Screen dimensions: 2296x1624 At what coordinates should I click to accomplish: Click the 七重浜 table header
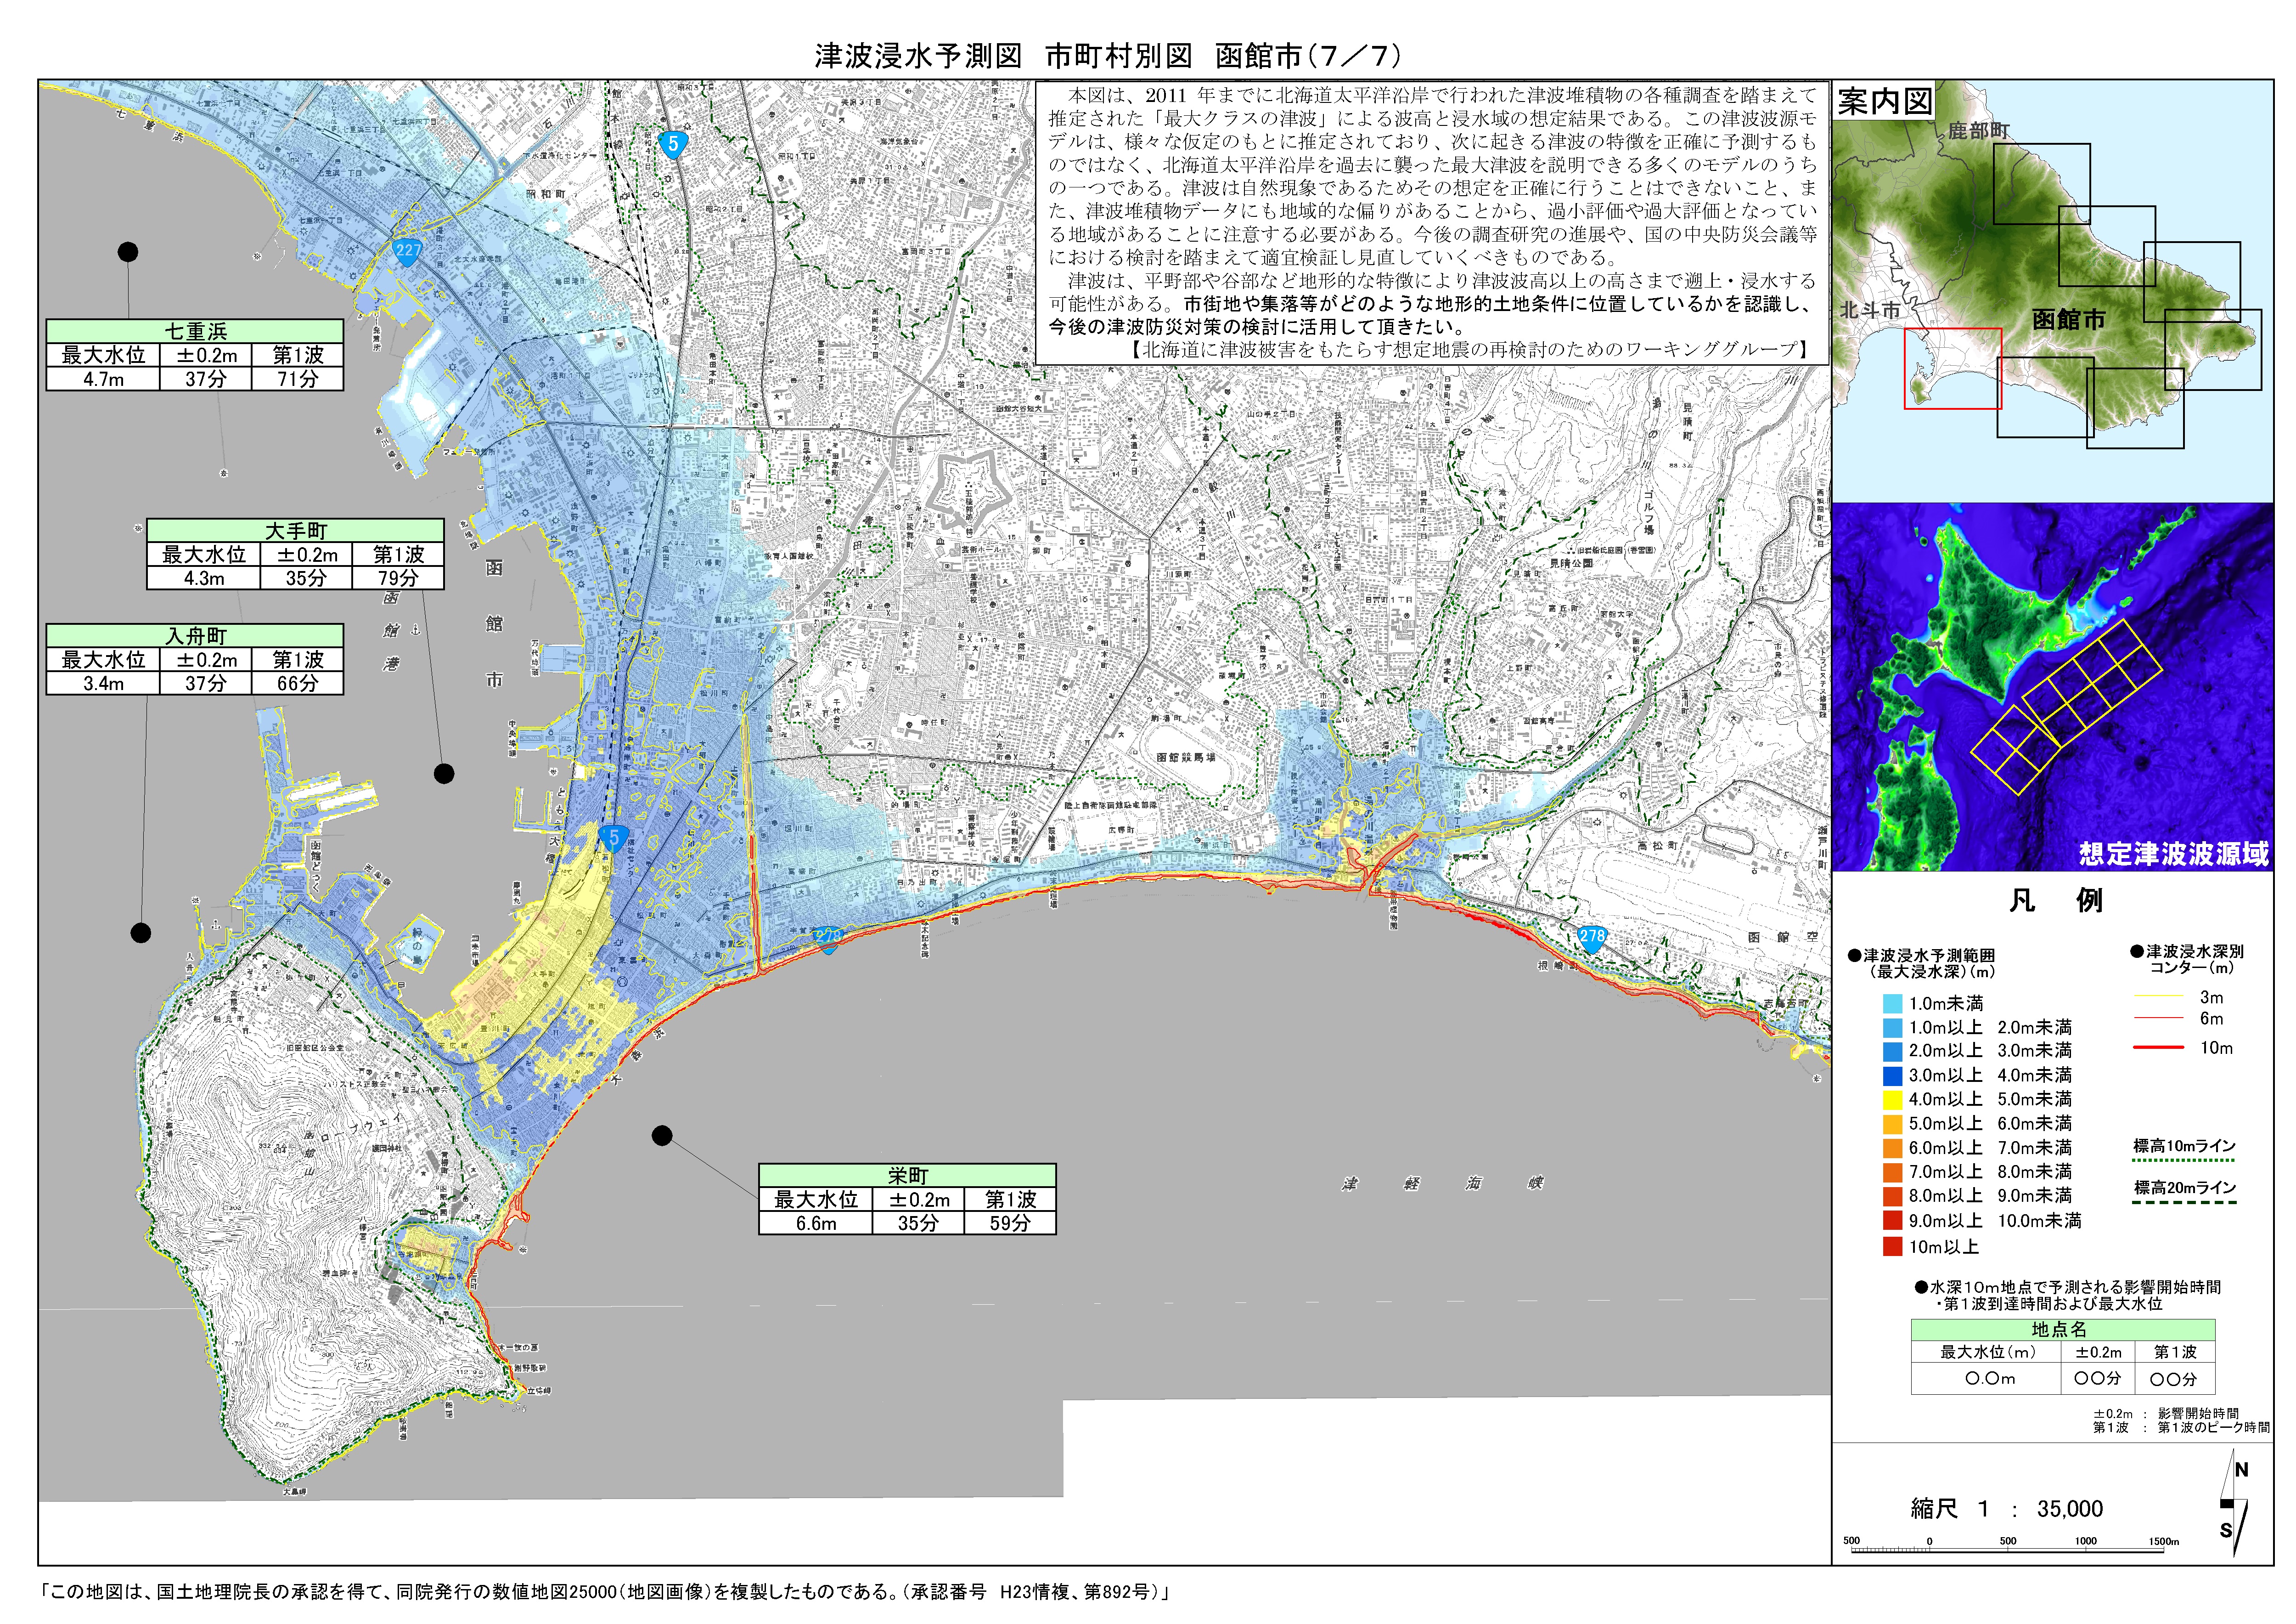(195, 331)
